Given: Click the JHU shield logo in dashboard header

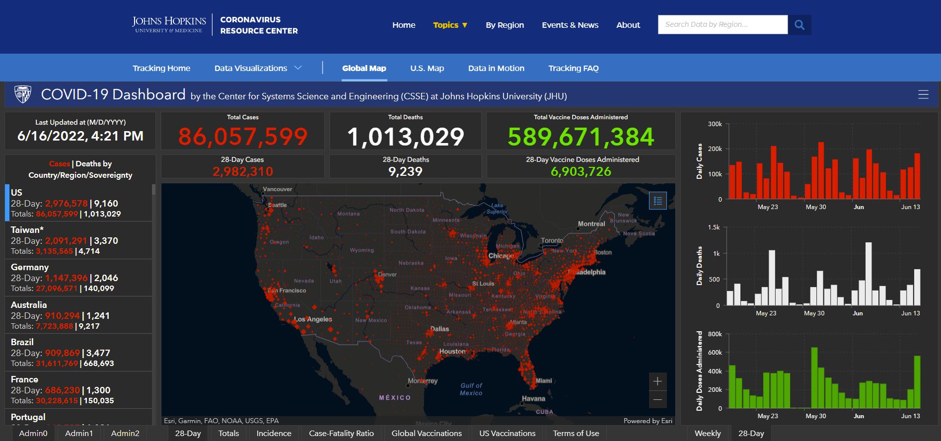Looking at the screenshot, I should coord(23,94).
